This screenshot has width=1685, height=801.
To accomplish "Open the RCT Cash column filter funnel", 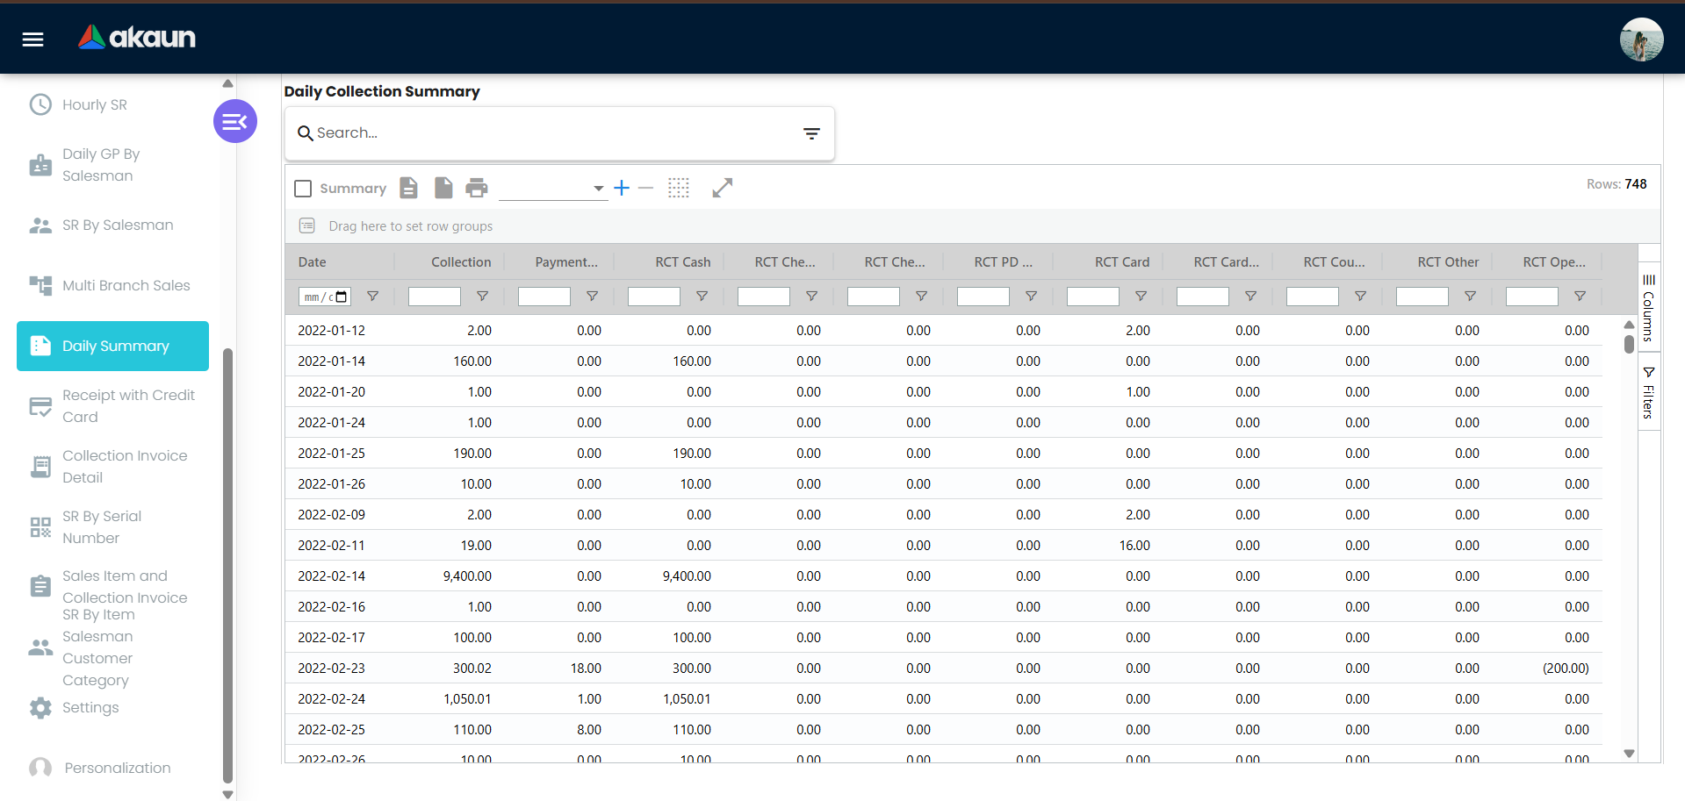I will point(702,297).
